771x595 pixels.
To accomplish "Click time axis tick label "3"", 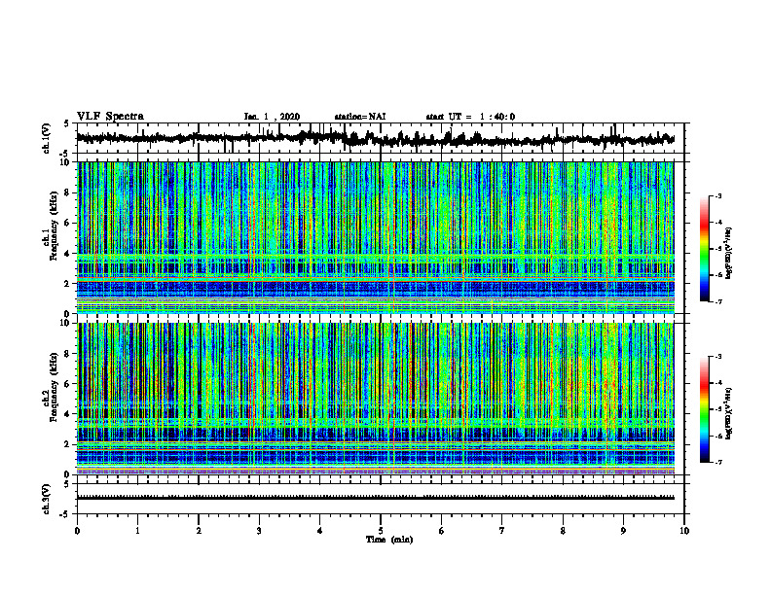I will [x=259, y=531].
